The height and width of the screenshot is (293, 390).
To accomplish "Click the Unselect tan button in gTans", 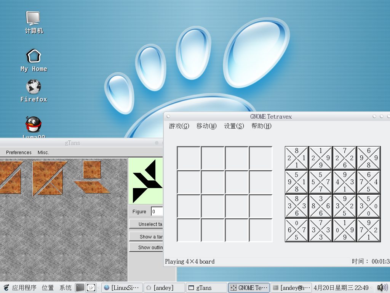I will pyautogui.click(x=146, y=224).
